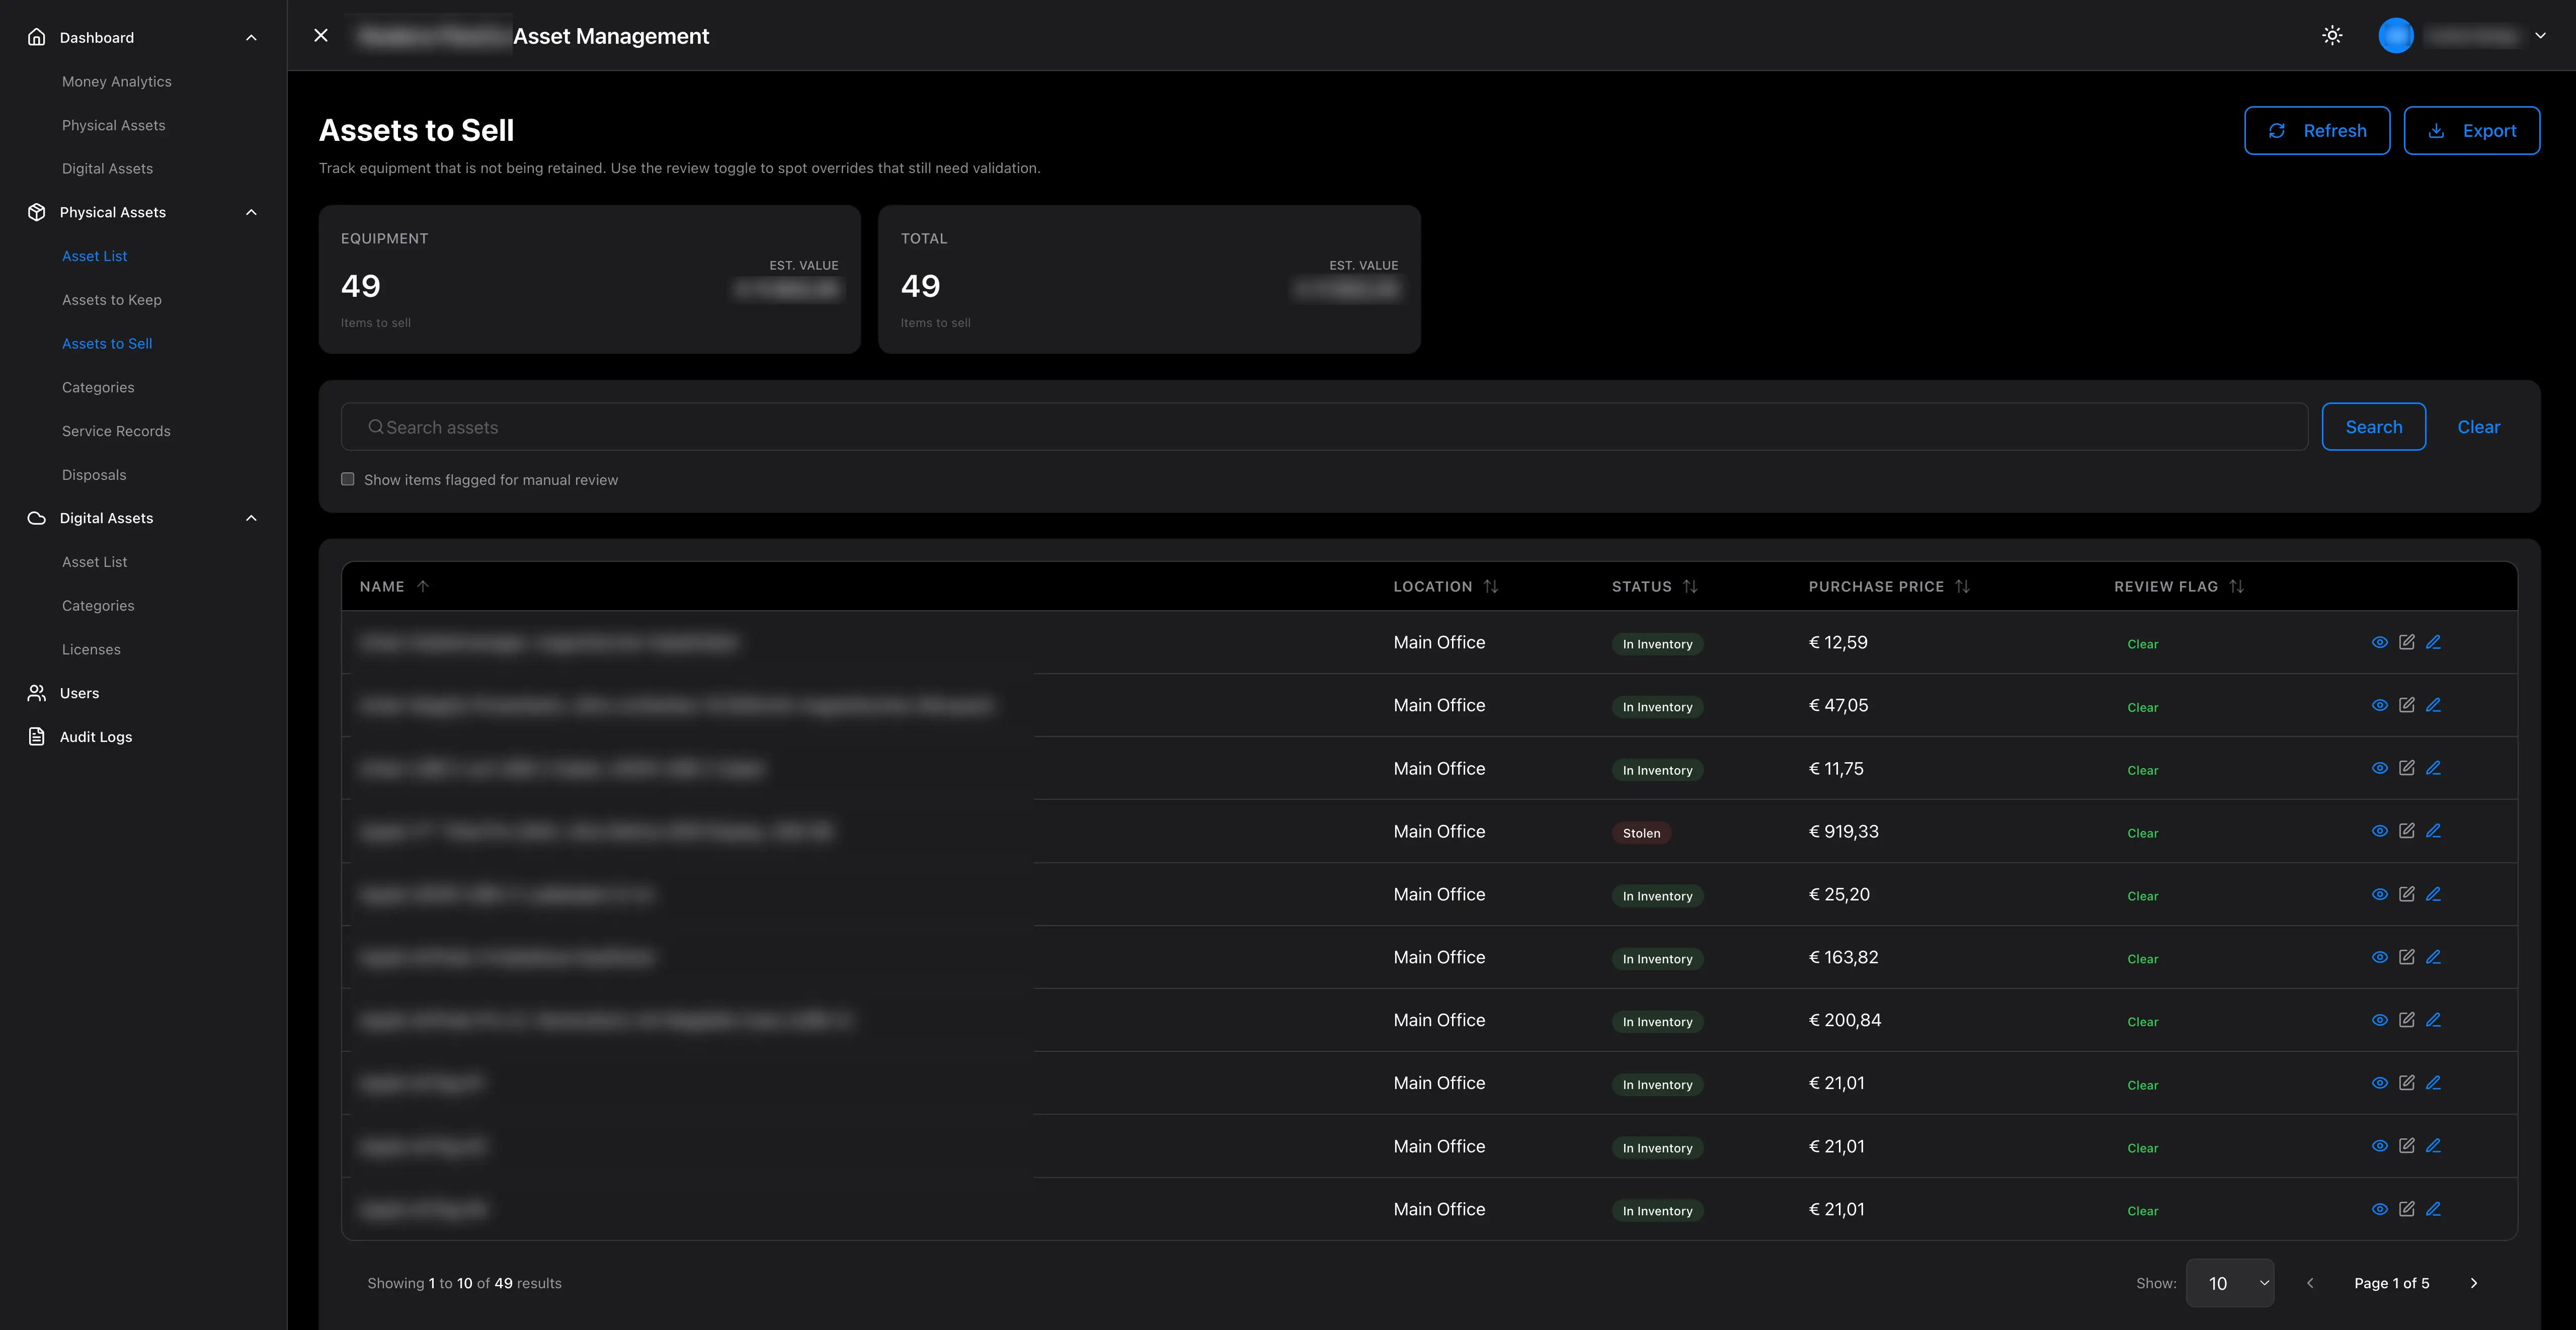Open the Show rows-per-page dropdown
The width and height of the screenshot is (2576, 1330).
click(x=2229, y=1283)
